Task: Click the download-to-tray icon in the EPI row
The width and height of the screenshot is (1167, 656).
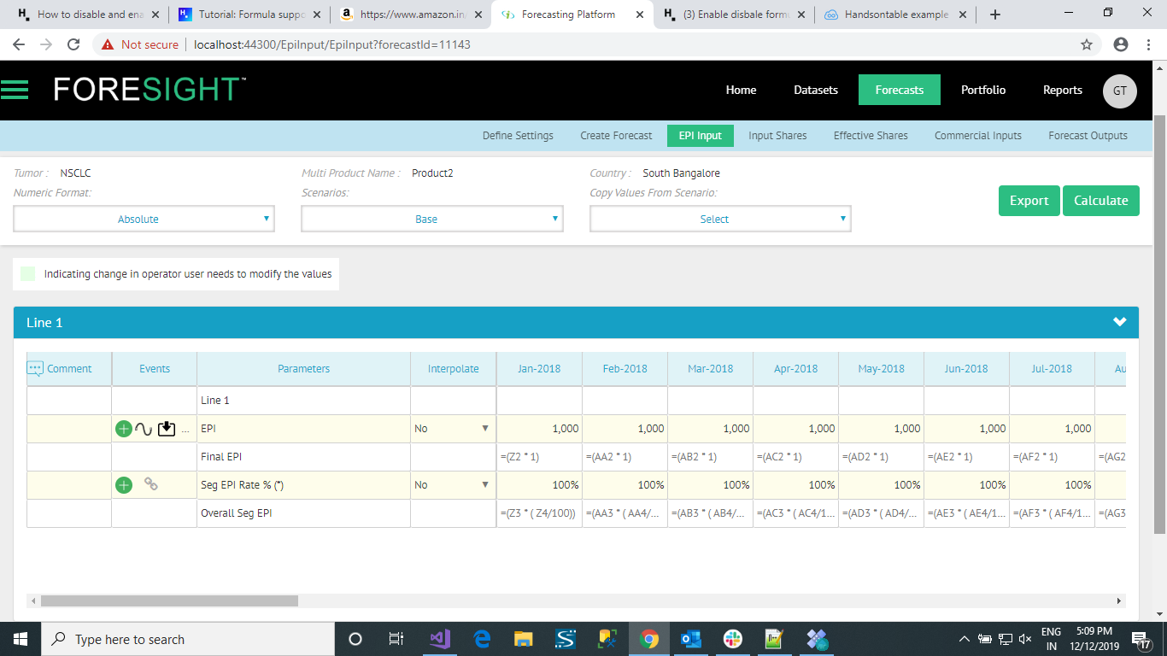Action: (167, 429)
